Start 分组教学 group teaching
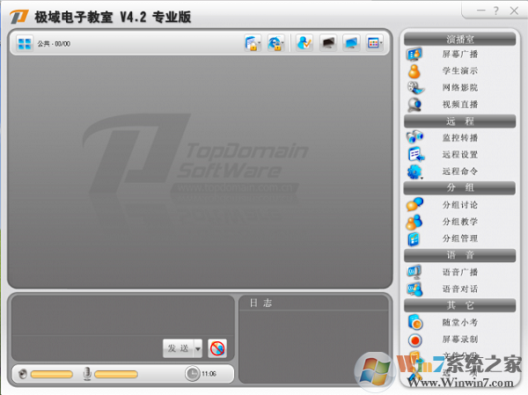The height and width of the screenshot is (395, 528). [459, 222]
